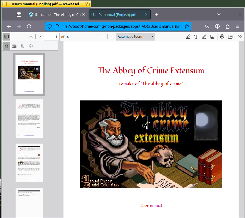Go to previous PDF page
This screenshot has width=245, height=218.
(31, 37)
